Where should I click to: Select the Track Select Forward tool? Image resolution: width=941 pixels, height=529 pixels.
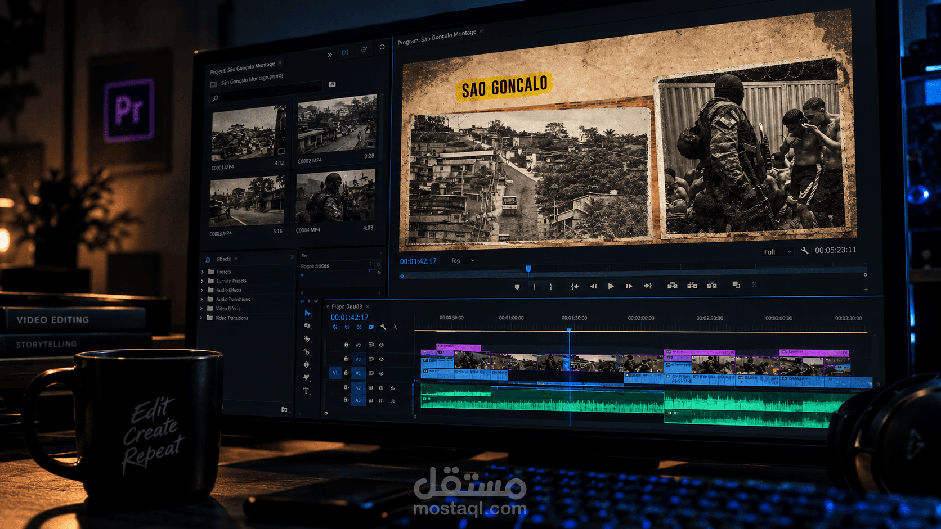[307, 326]
